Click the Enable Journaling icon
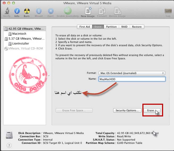The height and width of the screenshot is (151, 174). pyautogui.click(x=68, y=11)
